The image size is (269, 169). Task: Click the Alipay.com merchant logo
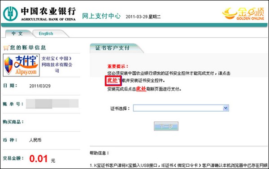(21, 65)
